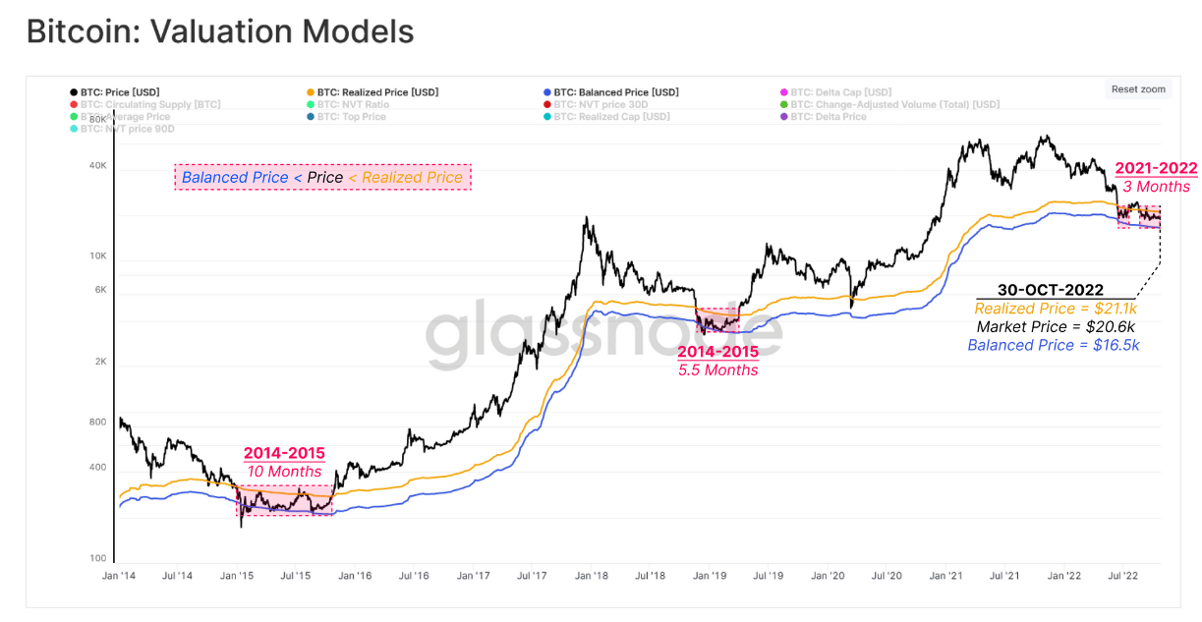Image resolution: width=1202 pixels, height=622 pixels.
Task: Click the magenta Delta Cap legend dot
Action: click(x=783, y=92)
